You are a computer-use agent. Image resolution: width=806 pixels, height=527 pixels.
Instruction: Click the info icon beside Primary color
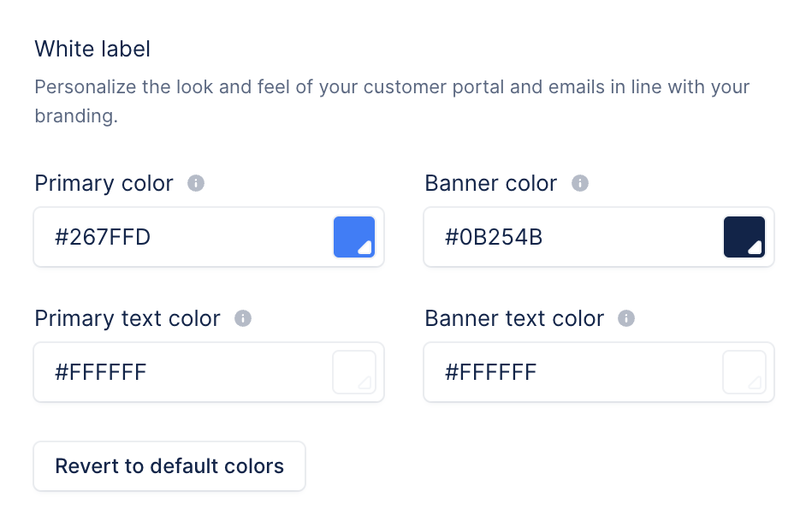(x=196, y=183)
